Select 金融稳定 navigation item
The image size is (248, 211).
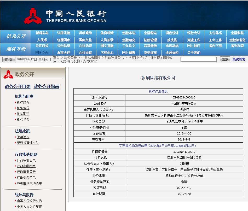pos(151,33)
